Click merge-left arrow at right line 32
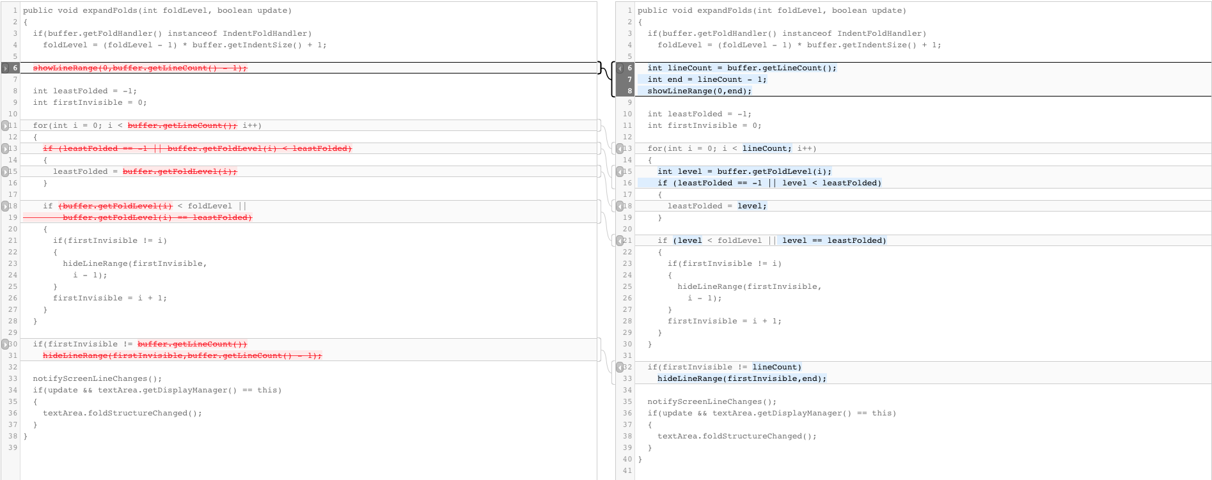Image resolution: width=1212 pixels, height=480 pixels. [620, 367]
